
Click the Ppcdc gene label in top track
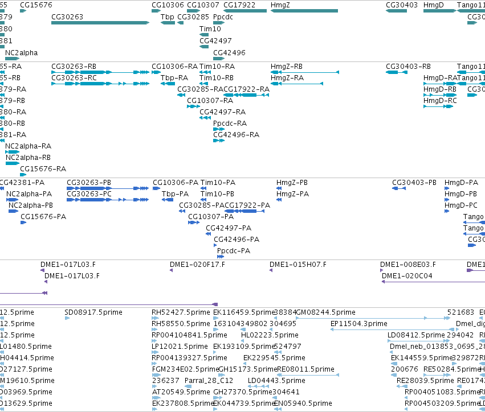[223, 17]
